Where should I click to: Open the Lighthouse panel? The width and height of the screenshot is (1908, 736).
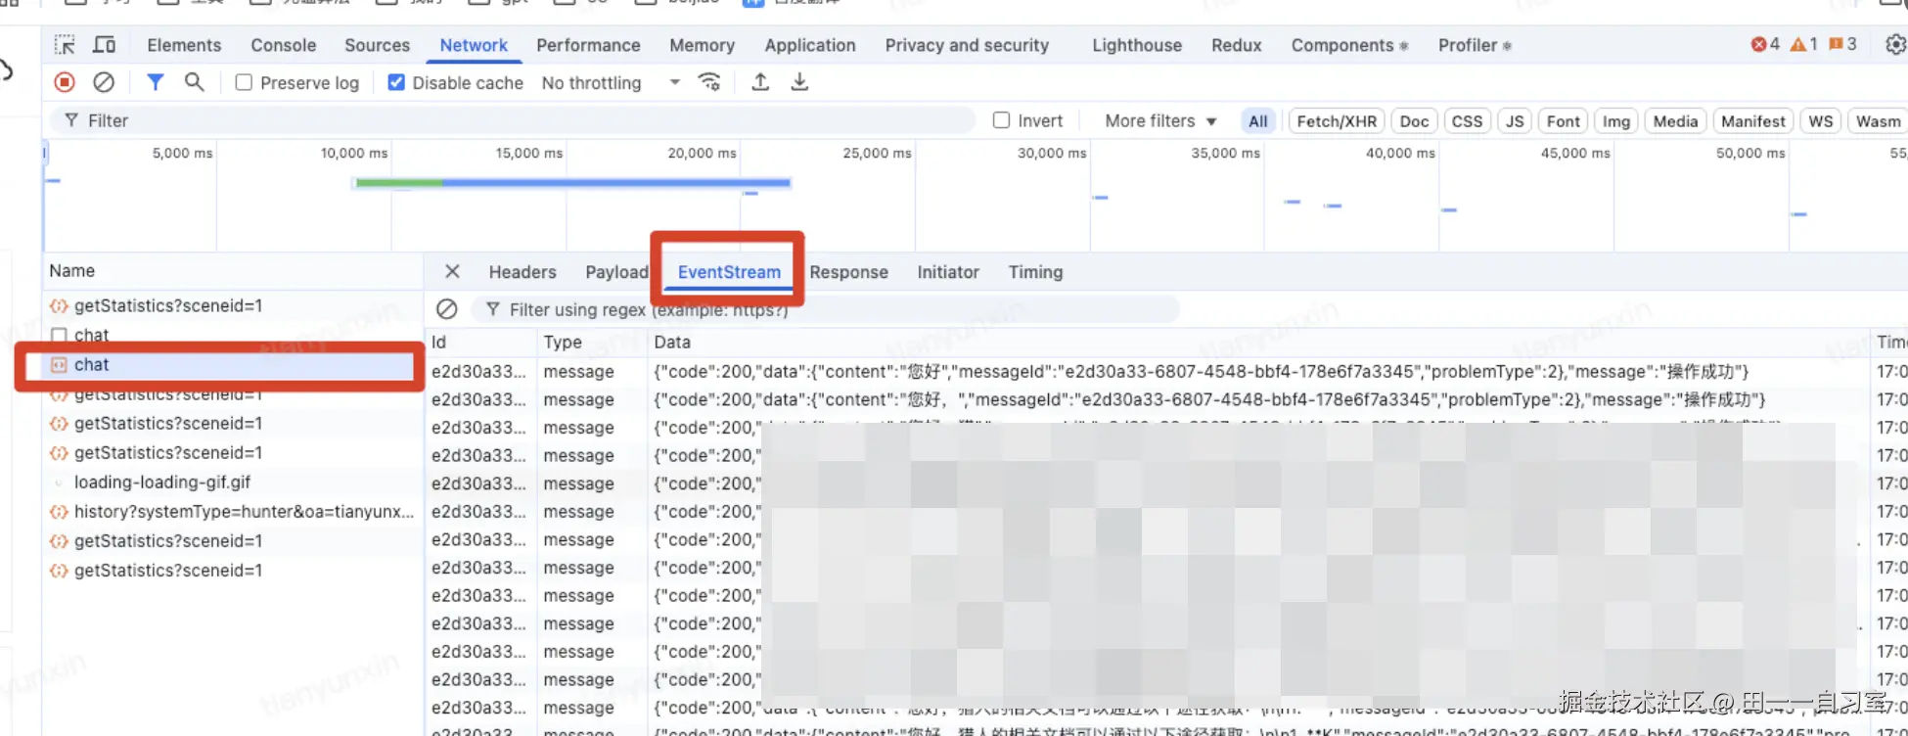pos(1137,45)
